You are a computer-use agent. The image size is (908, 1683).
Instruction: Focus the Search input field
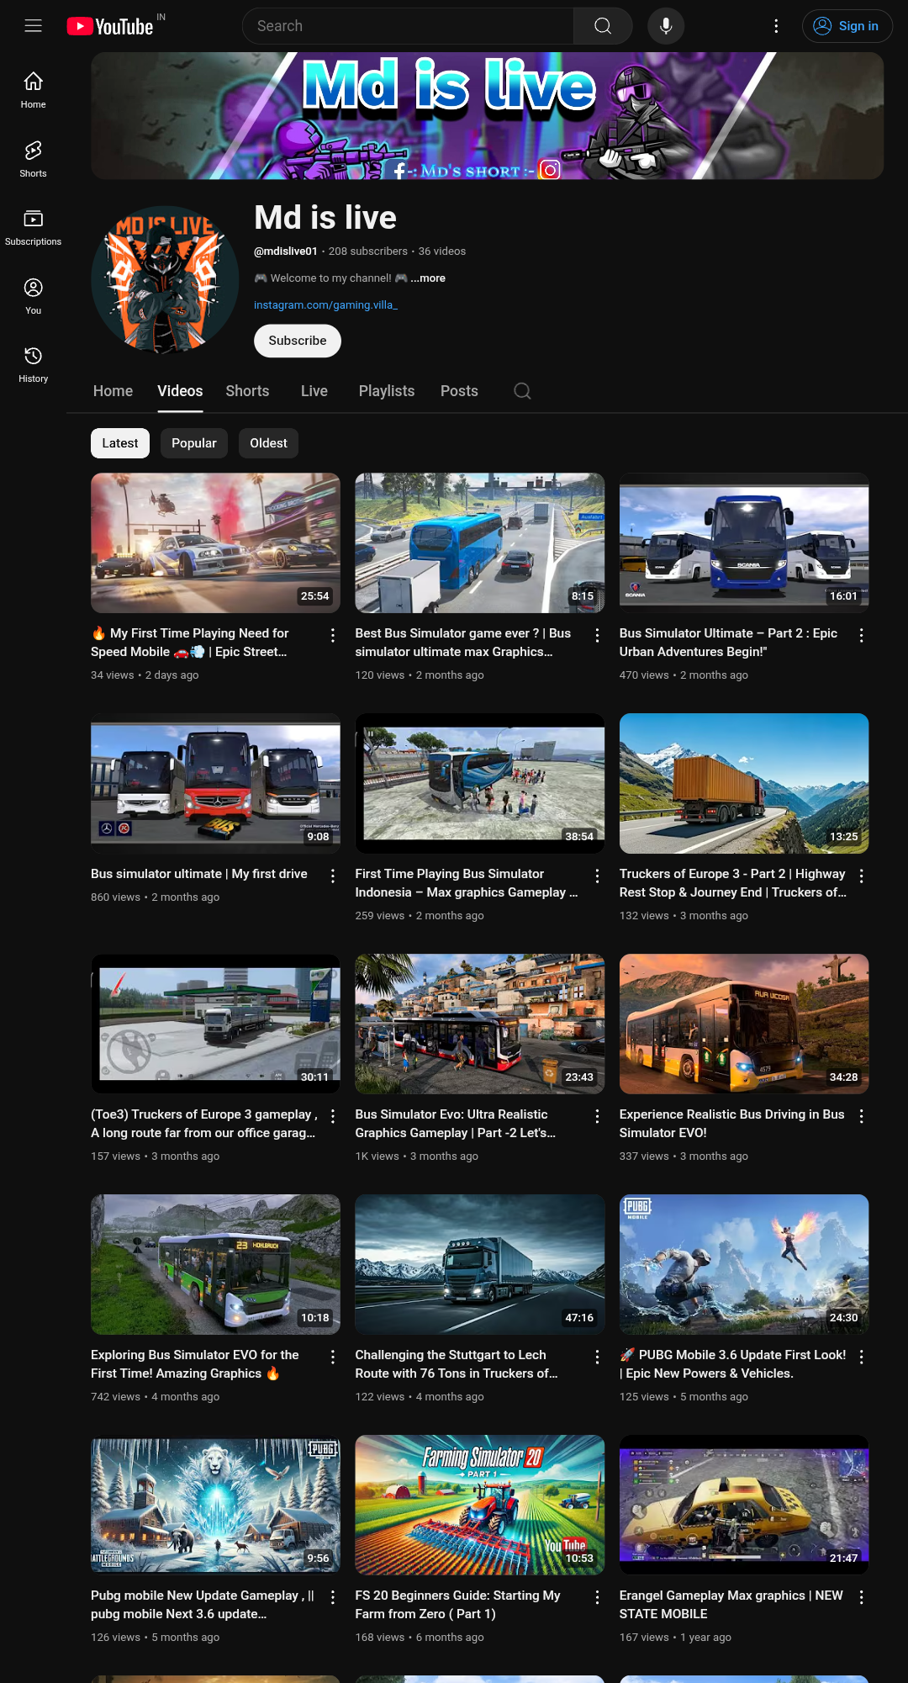[409, 26]
